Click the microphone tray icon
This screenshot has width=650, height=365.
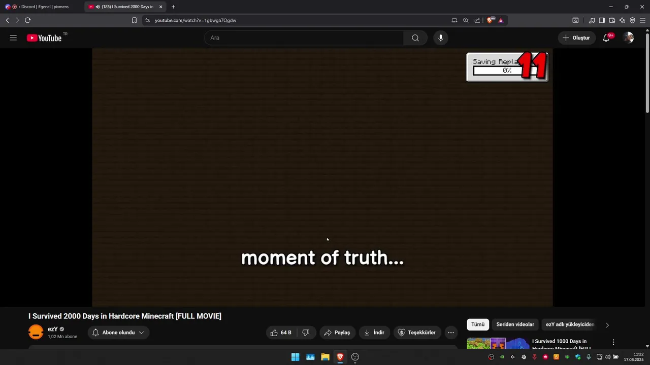click(589, 357)
